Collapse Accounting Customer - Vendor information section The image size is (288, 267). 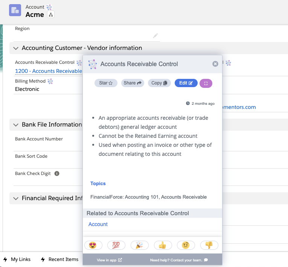click(x=16, y=48)
